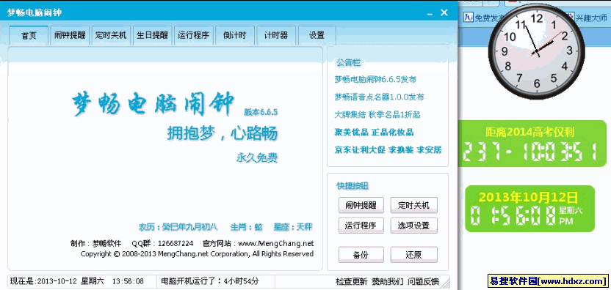
Task: Click the 2013年10月12日 digital clock widget
Action: coord(529,209)
